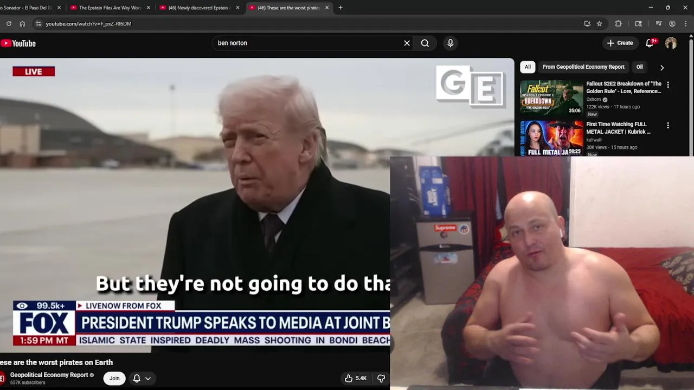
Task: Dislike the video
Action: click(x=381, y=378)
